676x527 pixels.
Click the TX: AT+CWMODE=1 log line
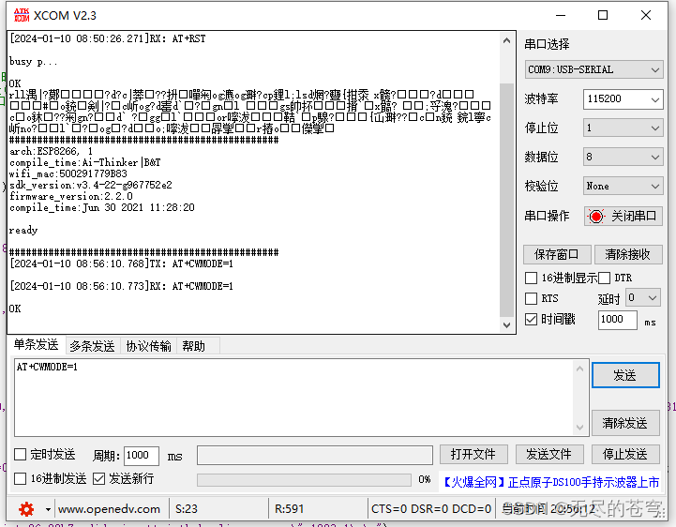(x=121, y=263)
